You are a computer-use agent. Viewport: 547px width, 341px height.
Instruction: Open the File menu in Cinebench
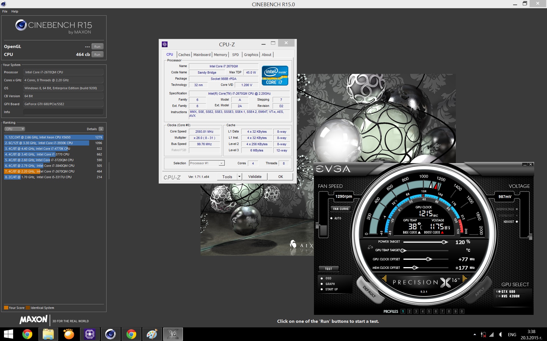pyautogui.click(x=5, y=11)
